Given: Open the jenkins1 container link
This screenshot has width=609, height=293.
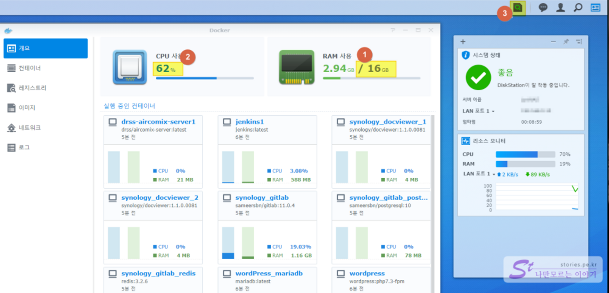Looking at the screenshot, I should coord(249,122).
